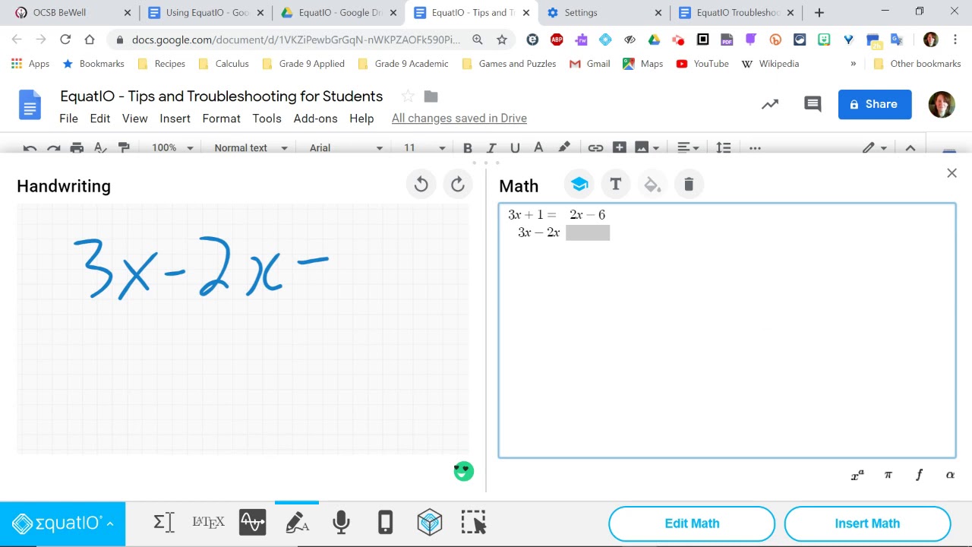The height and width of the screenshot is (547, 972).
Task: Click Insert Math button
Action: (867, 523)
